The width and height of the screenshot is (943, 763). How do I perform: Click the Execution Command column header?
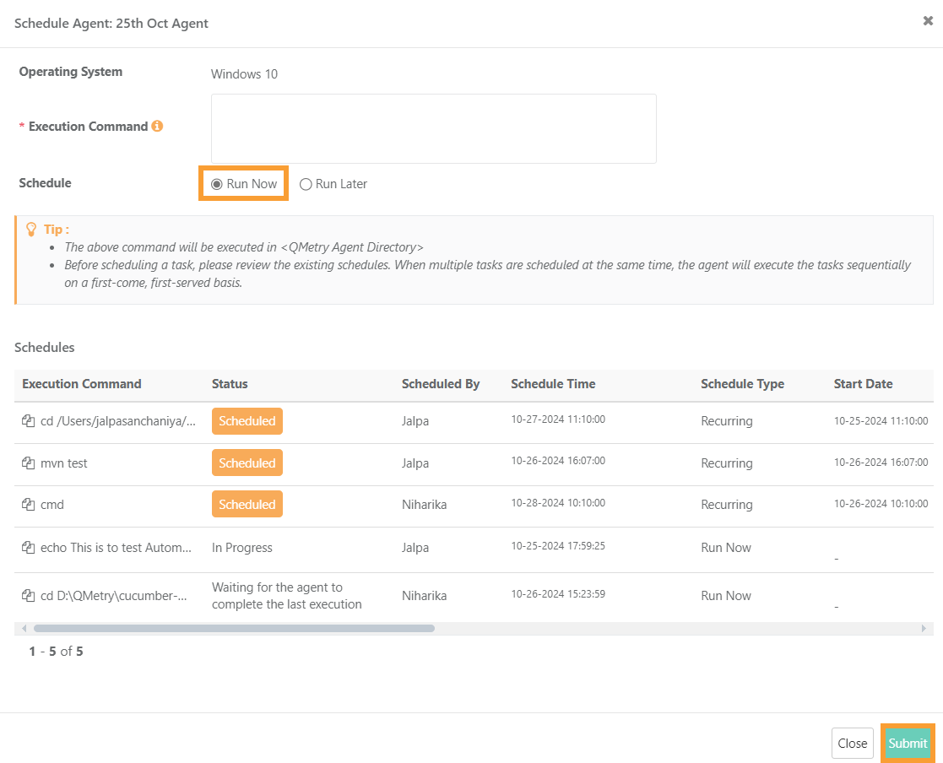[81, 384]
